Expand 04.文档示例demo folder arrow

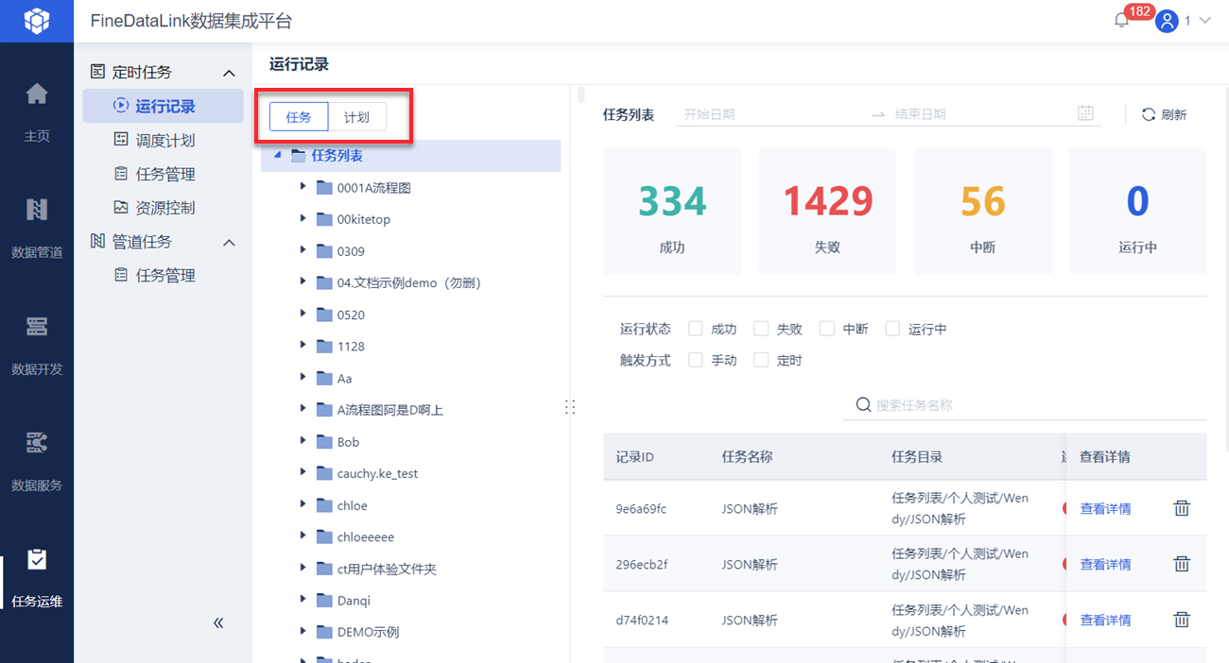[x=303, y=282]
